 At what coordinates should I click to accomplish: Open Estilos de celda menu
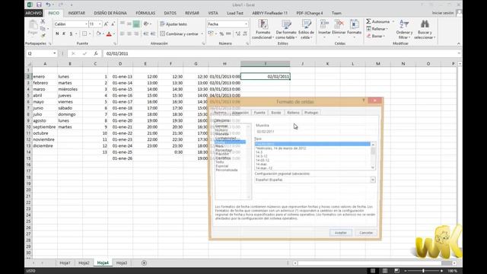(306, 29)
